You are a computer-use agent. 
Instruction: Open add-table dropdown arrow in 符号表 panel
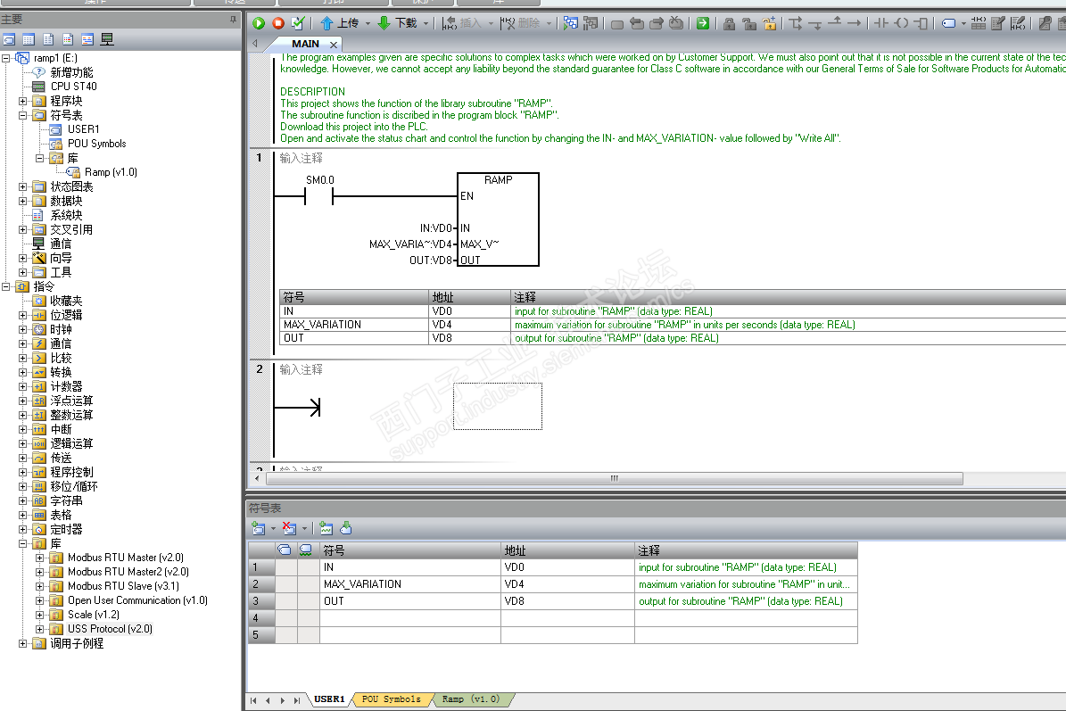coord(273,529)
